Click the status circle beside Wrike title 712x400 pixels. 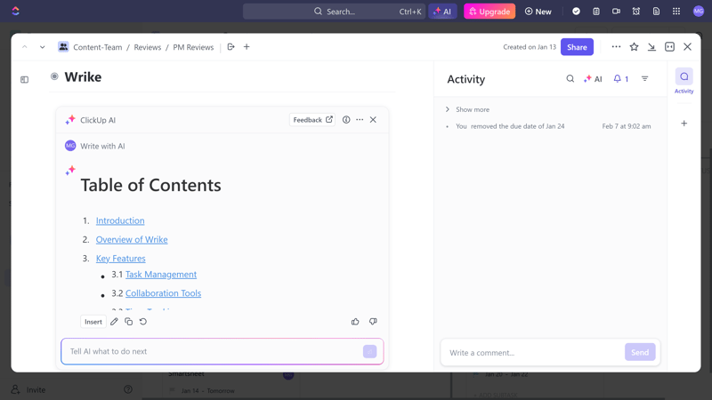pyautogui.click(x=54, y=76)
